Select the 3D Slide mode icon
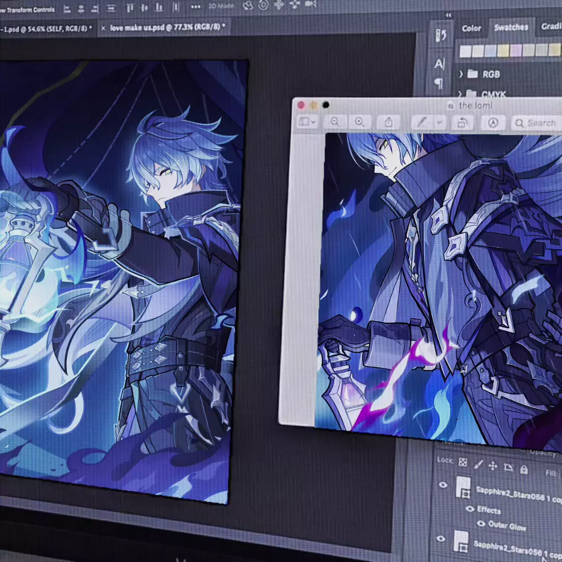562x562 pixels. 295,4
